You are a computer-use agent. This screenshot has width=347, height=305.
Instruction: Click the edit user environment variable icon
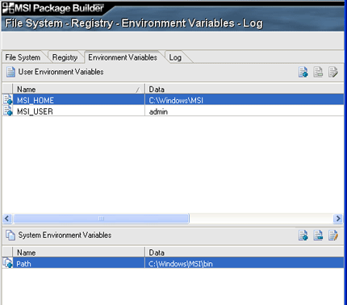(333, 72)
